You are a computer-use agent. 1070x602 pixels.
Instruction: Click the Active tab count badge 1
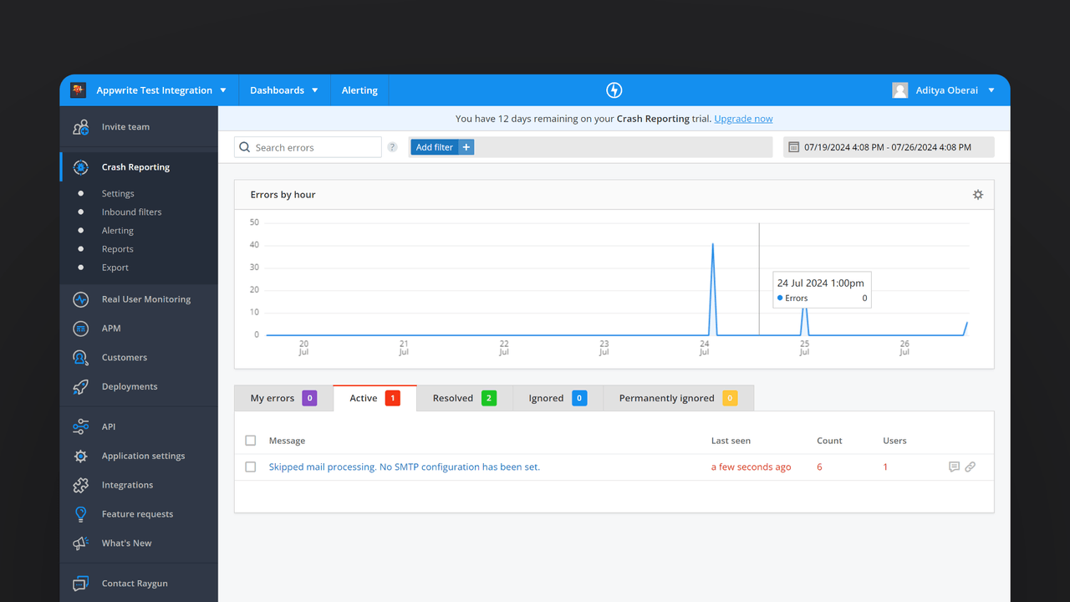pos(393,398)
